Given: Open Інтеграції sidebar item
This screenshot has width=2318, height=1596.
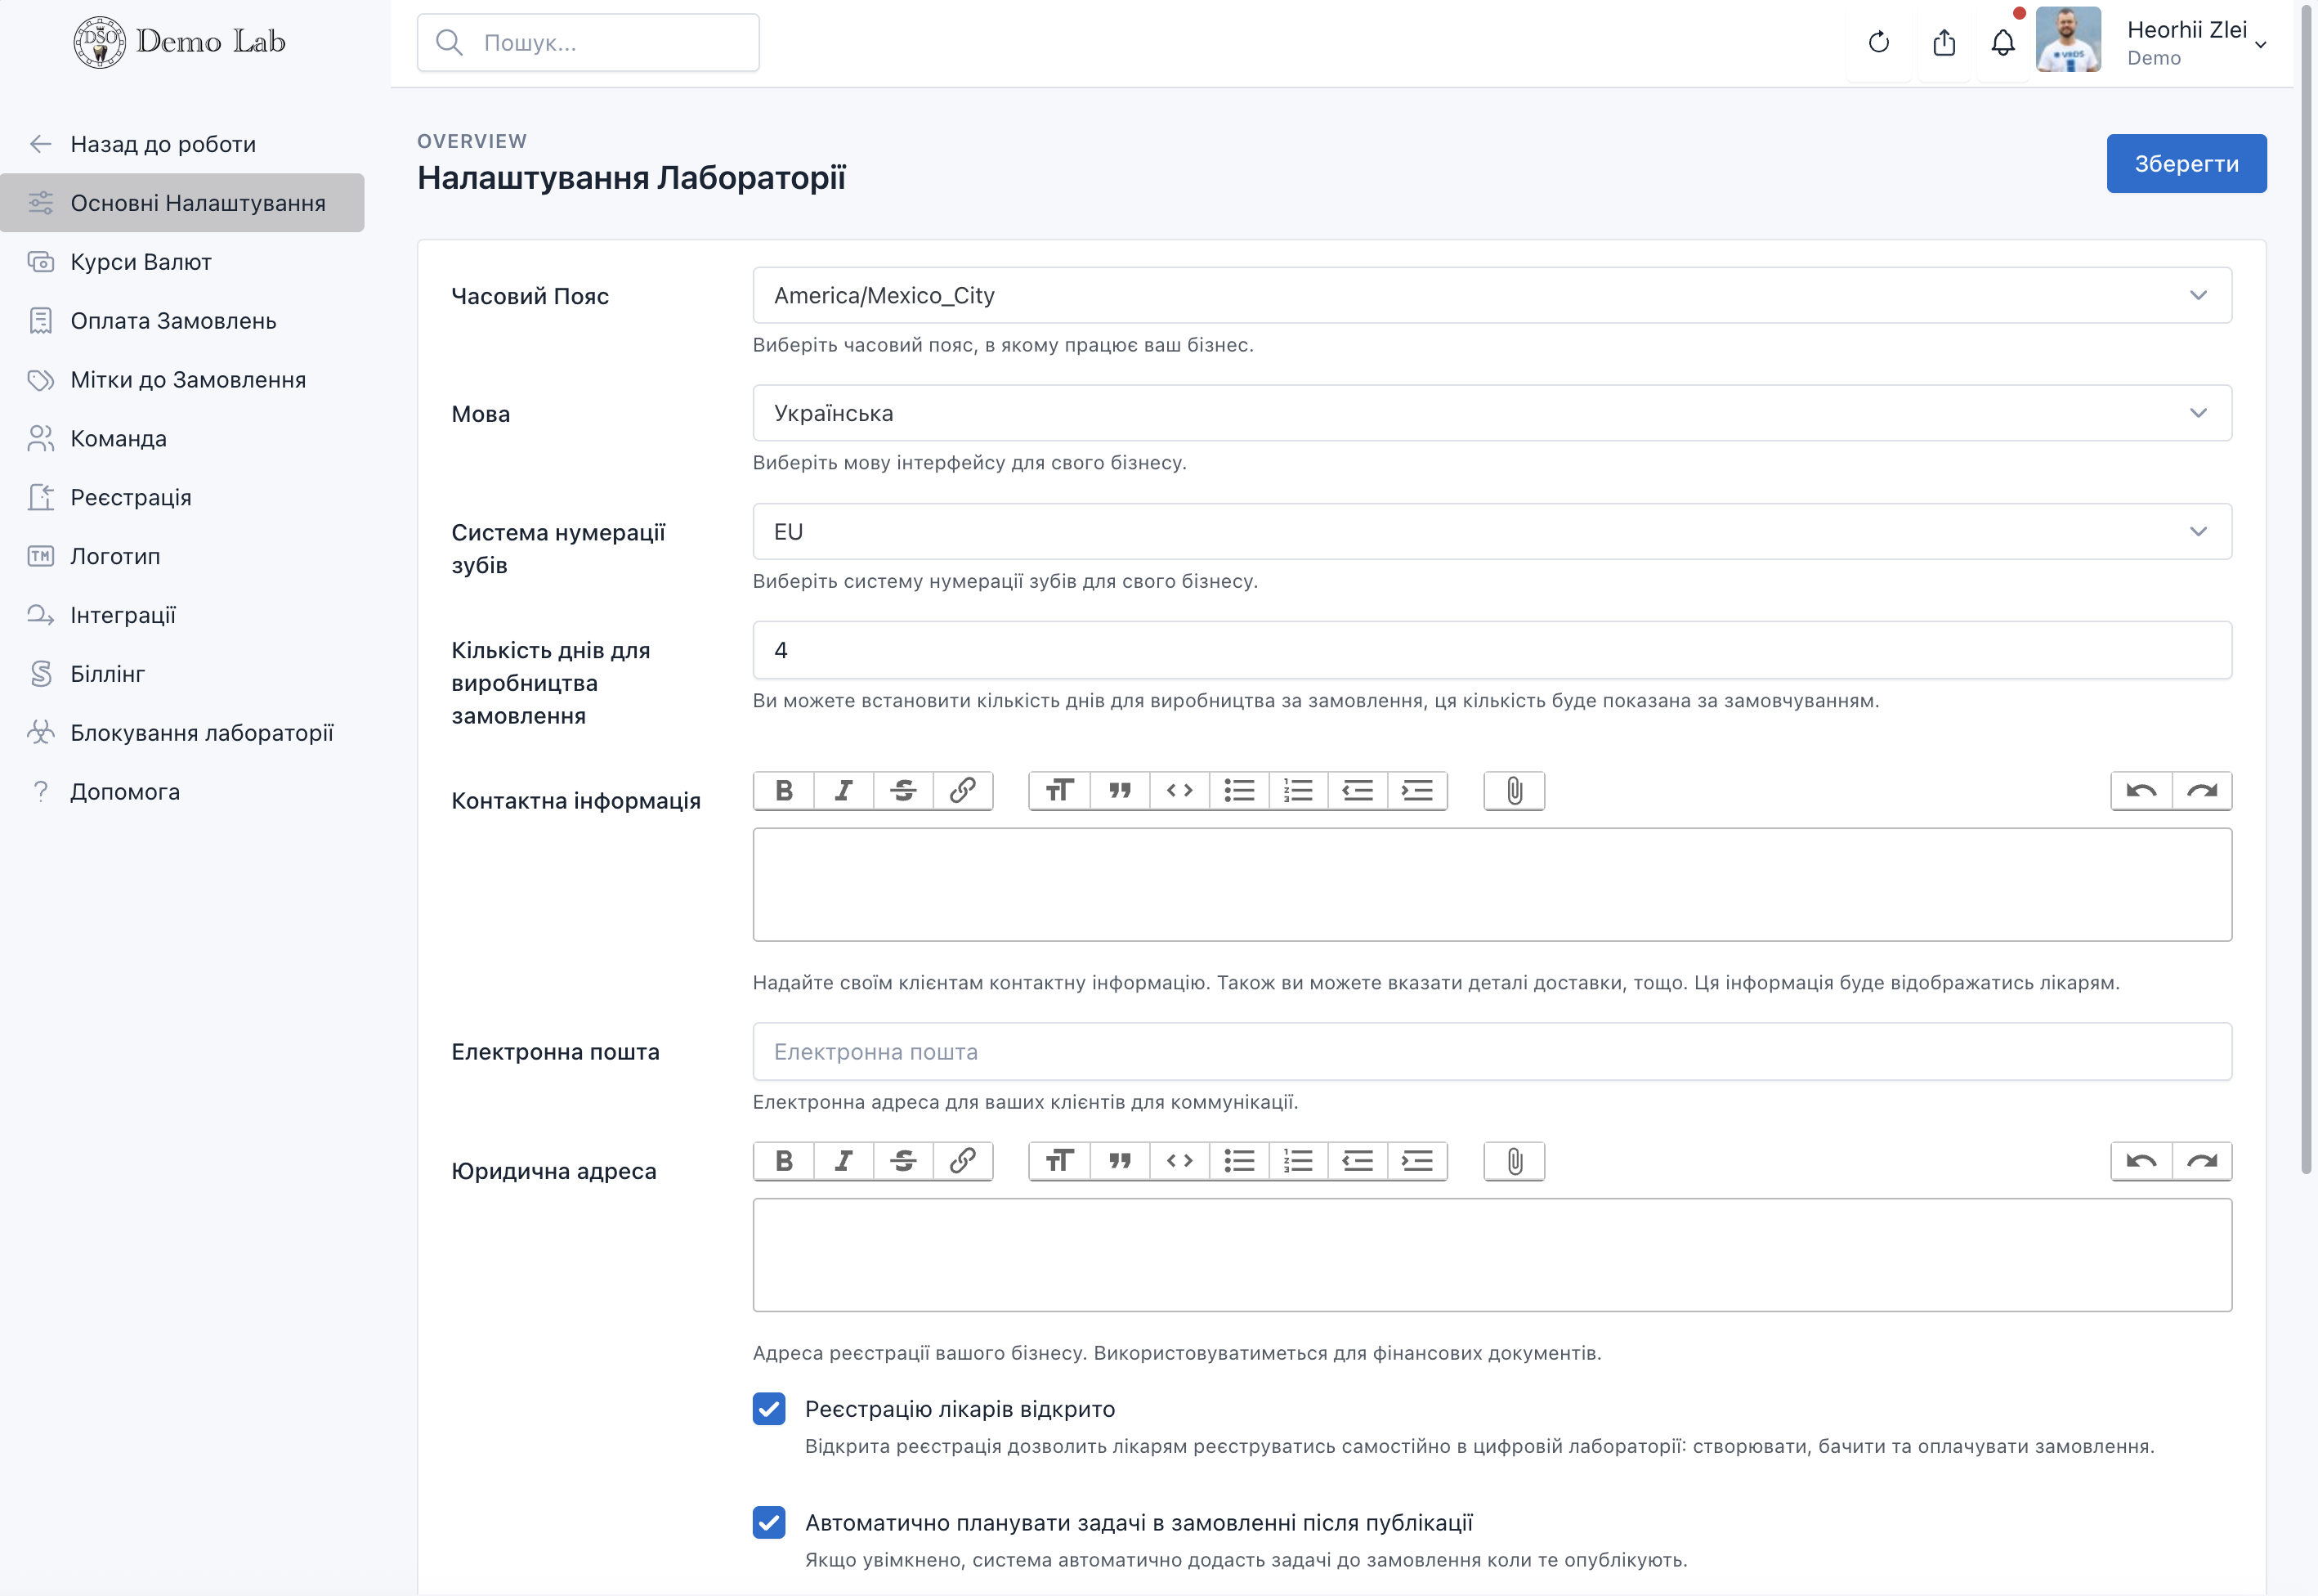Looking at the screenshot, I should tap(123, 615).
